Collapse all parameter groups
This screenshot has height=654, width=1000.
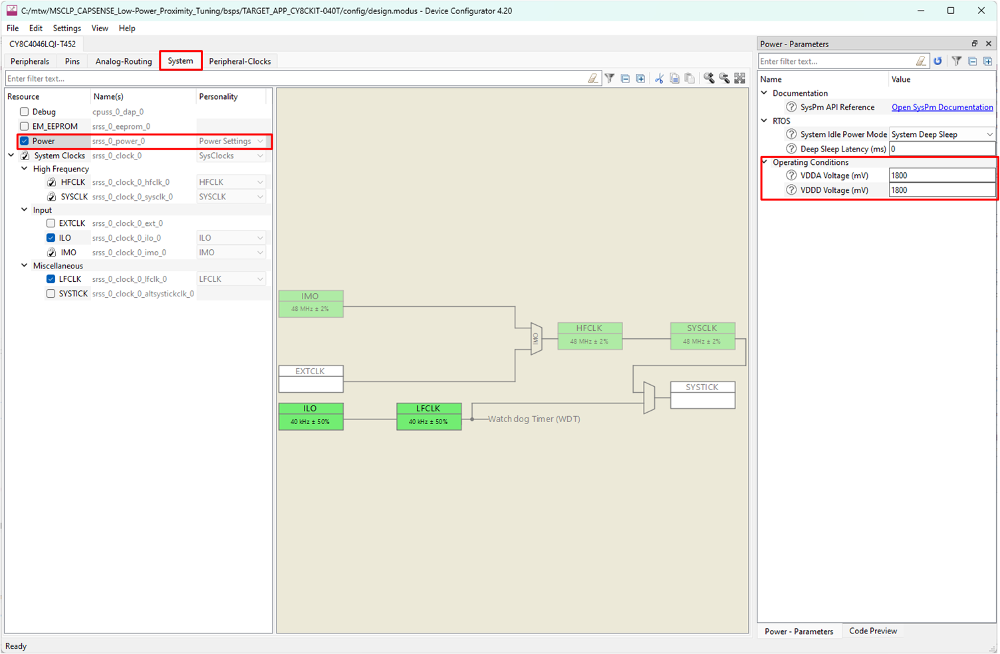pos(972,61)
